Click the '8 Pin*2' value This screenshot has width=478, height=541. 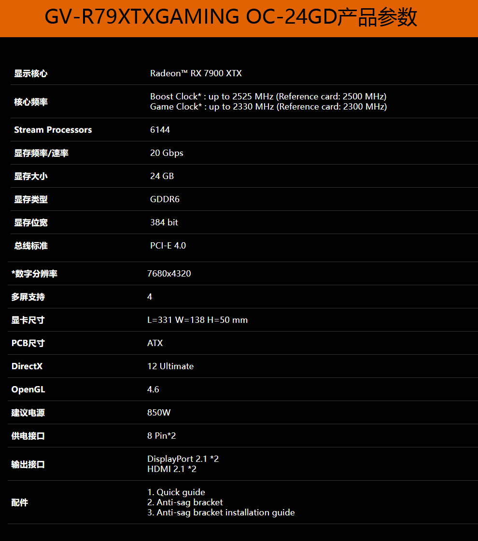pos(162,435)
